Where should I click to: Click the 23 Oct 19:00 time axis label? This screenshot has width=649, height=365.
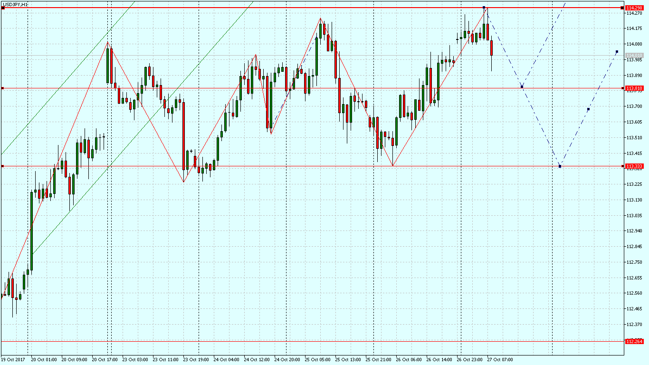(x=197, y=360)
